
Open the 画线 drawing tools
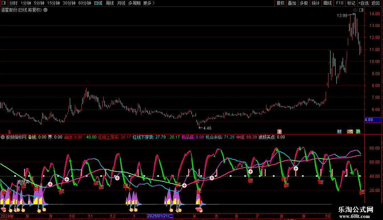[x=327, y=3]
